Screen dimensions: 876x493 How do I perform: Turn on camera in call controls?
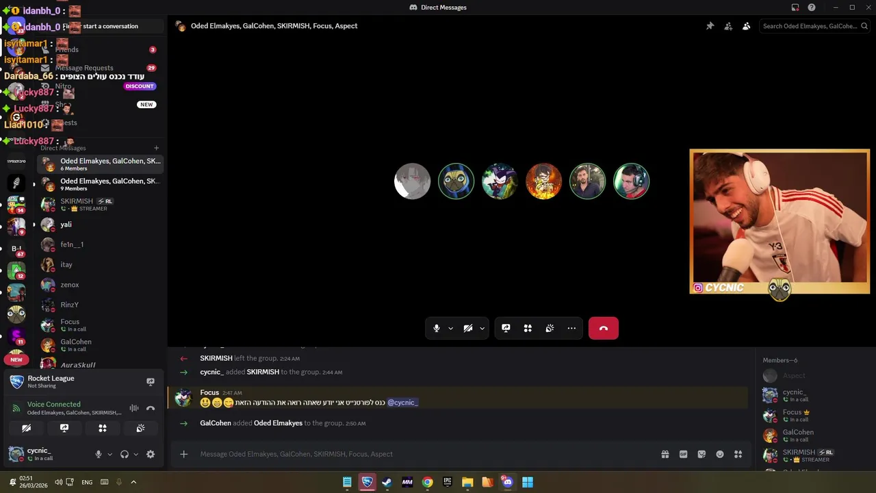tap(468, 329)
